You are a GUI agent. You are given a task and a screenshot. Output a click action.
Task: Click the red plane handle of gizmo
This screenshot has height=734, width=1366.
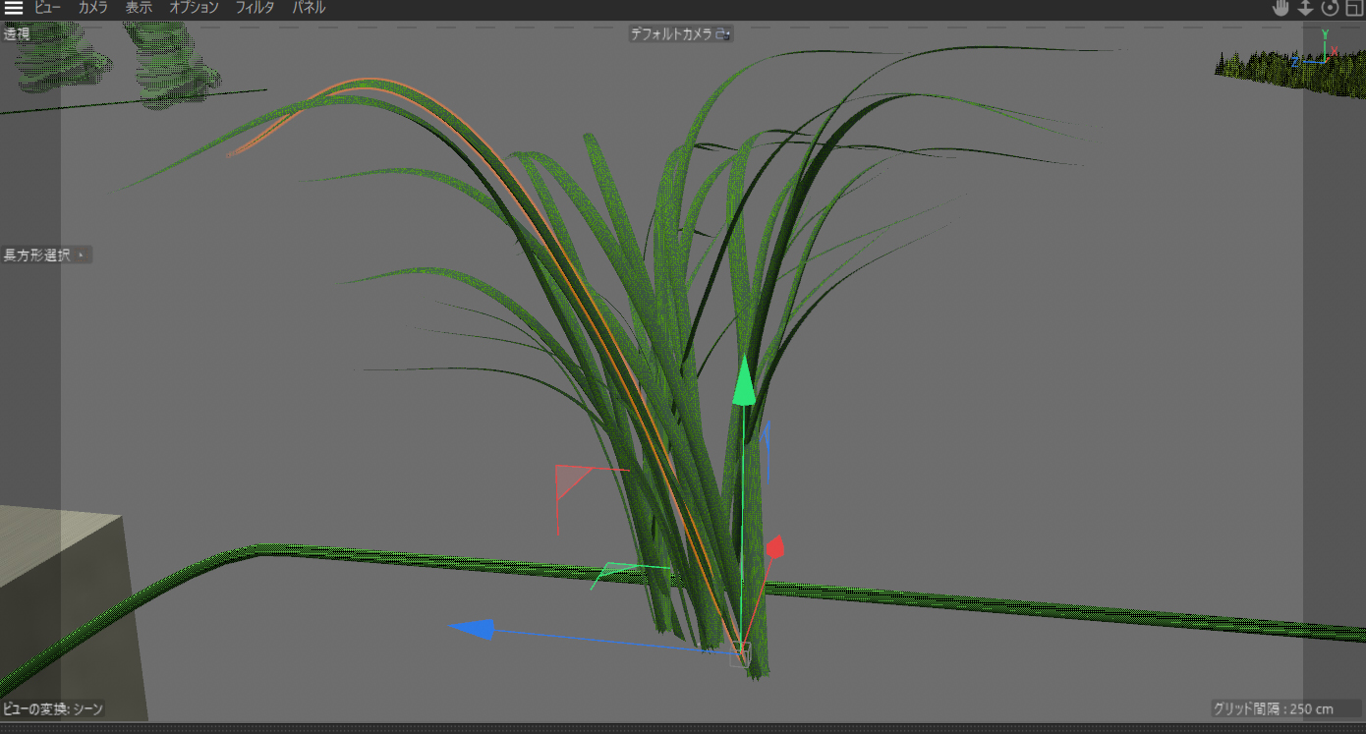[570, 480]
